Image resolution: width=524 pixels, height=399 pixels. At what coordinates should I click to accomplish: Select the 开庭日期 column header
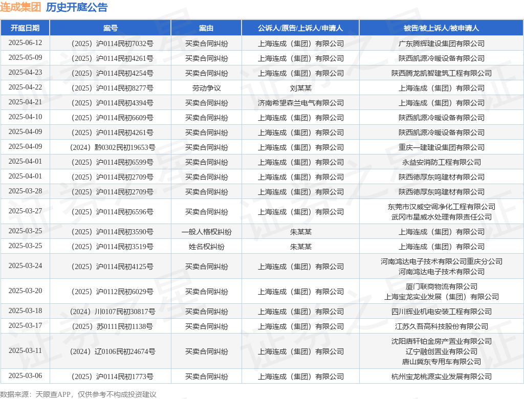coord(25,28)
